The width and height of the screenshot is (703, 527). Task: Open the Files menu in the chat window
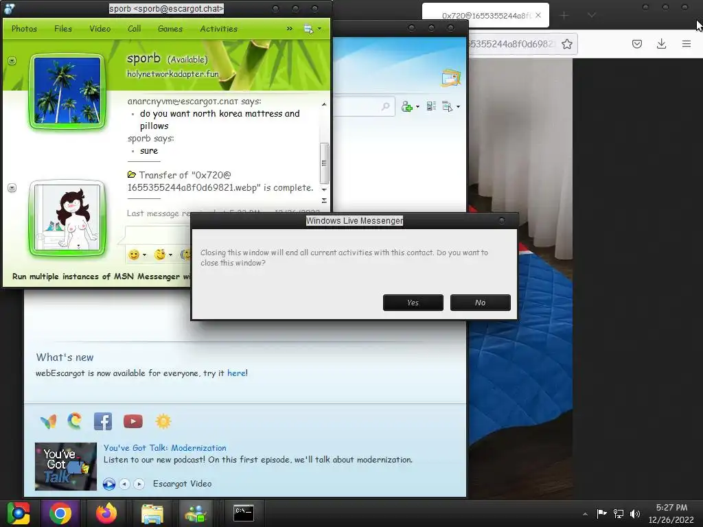click(x=62, y=29)
